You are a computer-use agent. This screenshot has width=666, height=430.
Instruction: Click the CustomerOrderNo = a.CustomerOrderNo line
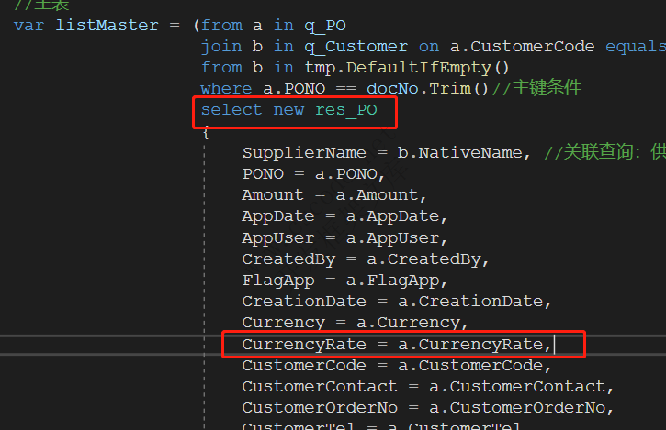[428, 408]
